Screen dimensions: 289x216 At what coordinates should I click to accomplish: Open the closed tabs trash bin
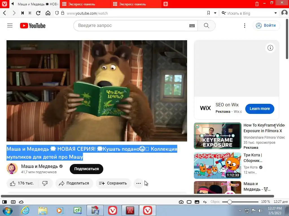tap(257, 4)
